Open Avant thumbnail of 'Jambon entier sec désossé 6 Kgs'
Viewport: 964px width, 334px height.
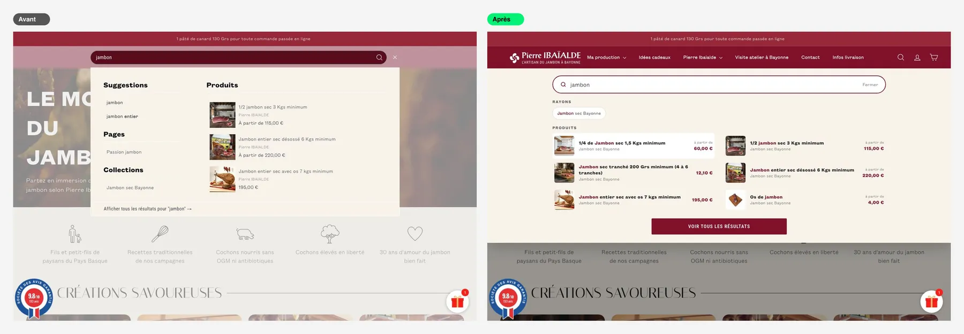click(x=222, y=147)
